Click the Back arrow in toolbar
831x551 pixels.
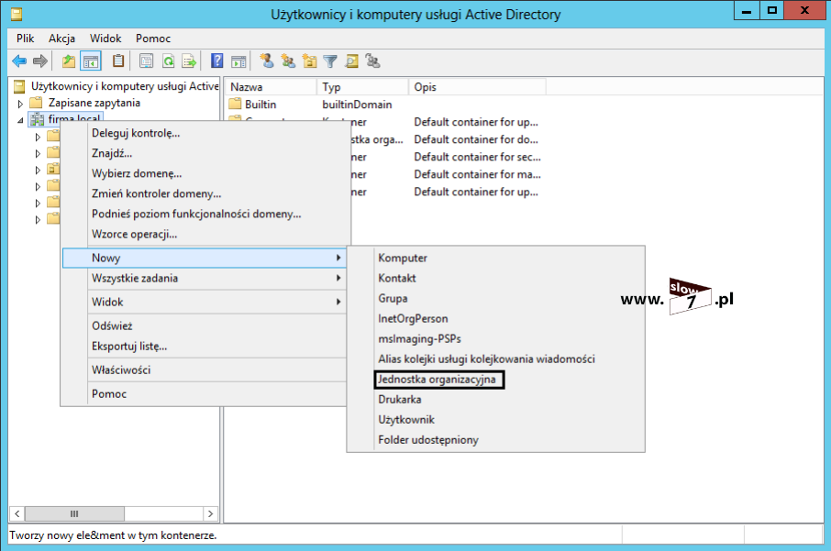pos(19,61)
